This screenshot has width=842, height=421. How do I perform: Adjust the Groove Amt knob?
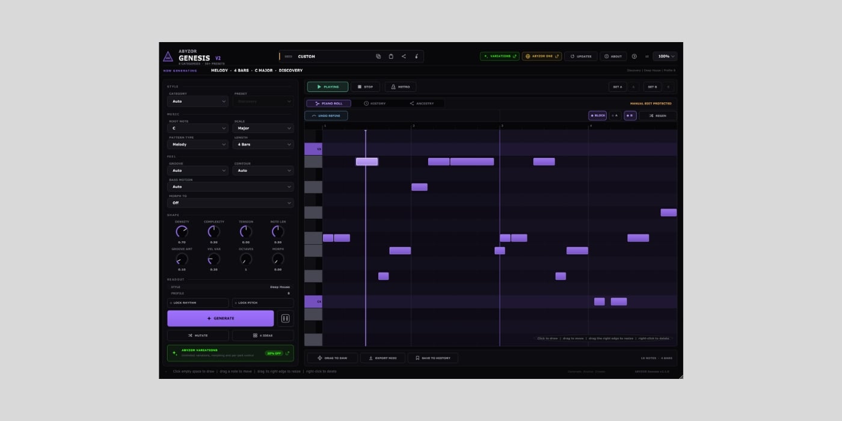pyautogui.click(x=182, y=259)
